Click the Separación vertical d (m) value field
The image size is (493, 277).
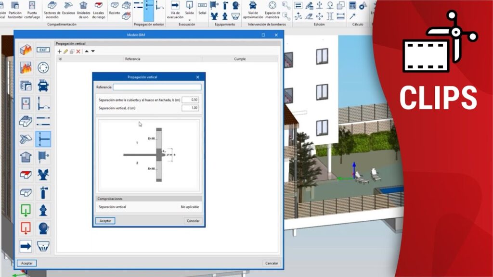pyautogui.click(x=190, y=108)
